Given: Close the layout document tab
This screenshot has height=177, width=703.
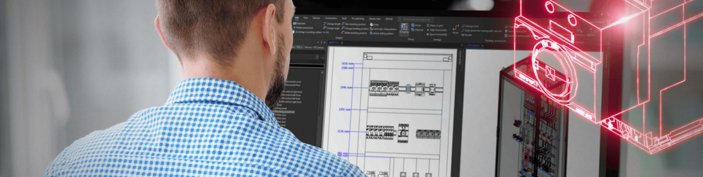Looking at the screenshot, I should pos(342,43).
